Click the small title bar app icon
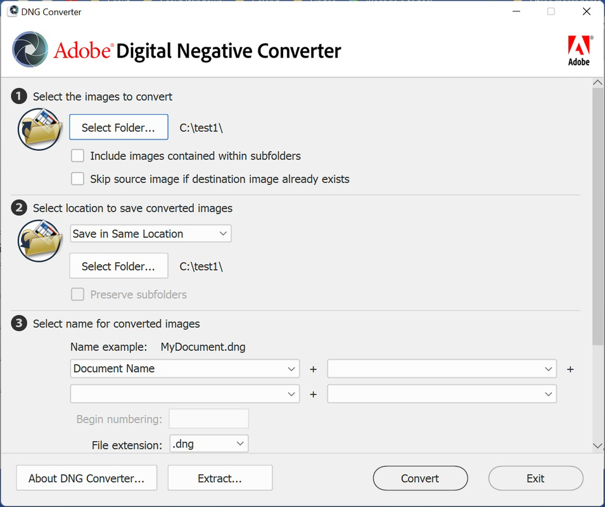The height and width of the screenshot is (507, 605). click(x=13, y=11)
